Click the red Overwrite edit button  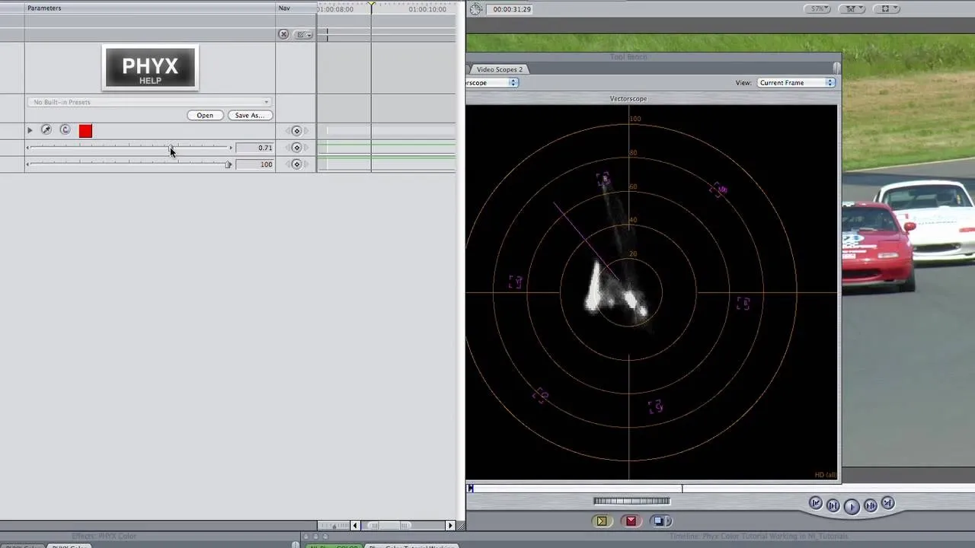click(631, 521)
